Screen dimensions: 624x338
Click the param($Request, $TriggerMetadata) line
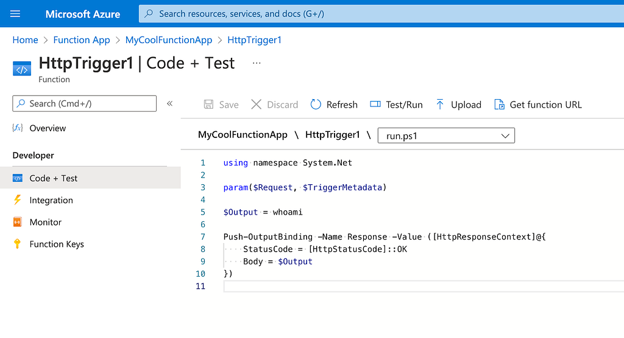[305, 187]
